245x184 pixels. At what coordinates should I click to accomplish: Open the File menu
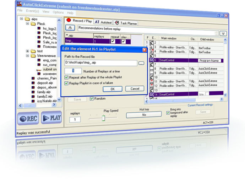tap(20, 10)
